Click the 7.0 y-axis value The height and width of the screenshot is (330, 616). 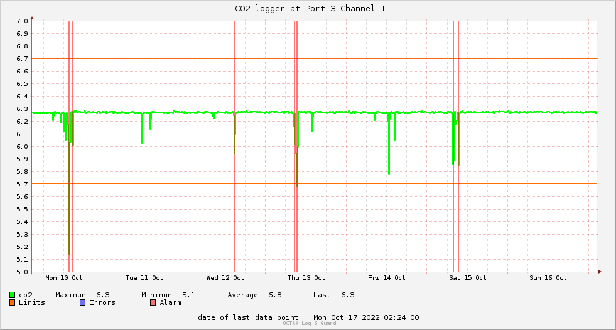[22, 21]
